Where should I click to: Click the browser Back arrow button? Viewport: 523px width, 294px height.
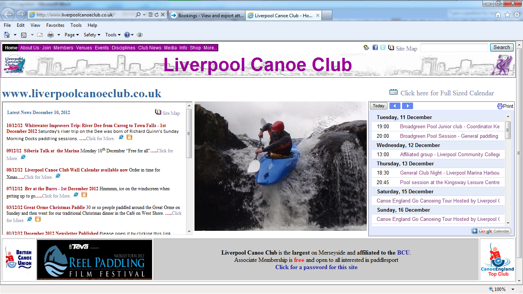(8, 15)
